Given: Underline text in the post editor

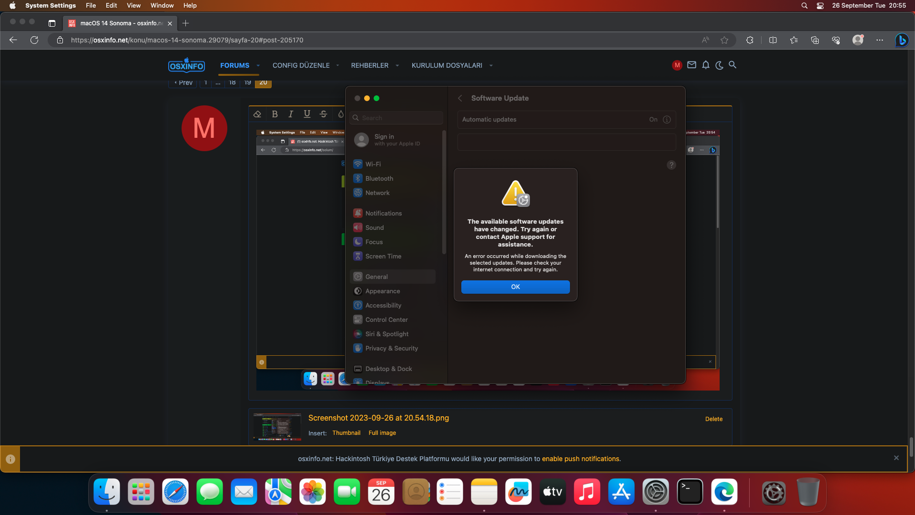Looking at the screenshot, I should click(x=307, y=114).
